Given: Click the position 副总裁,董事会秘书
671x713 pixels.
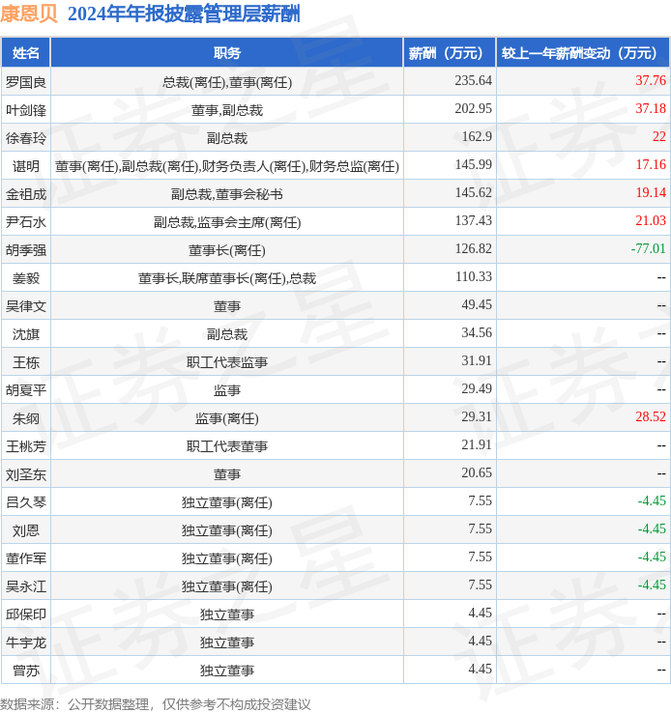Looking at the screenshot, I should (227, 194).
